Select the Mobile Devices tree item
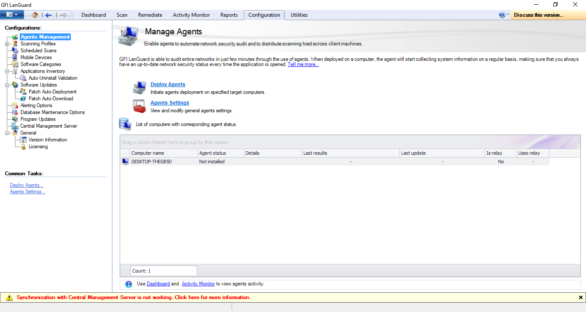 36,57
